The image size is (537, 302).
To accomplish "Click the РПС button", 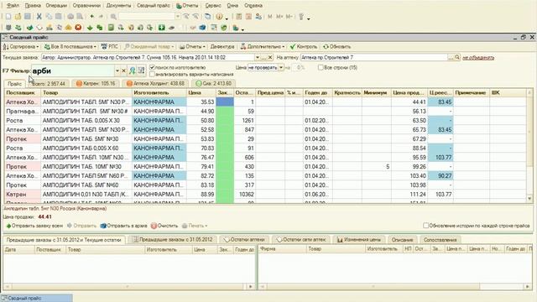I will click(x=110, y=47).
